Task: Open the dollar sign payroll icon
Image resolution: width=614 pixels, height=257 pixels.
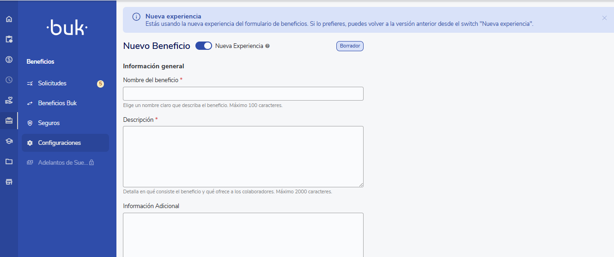Action: pyautogui.click(x=9, y=60)
